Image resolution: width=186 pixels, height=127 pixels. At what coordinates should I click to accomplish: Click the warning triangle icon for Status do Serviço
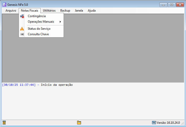pos(22,29)
